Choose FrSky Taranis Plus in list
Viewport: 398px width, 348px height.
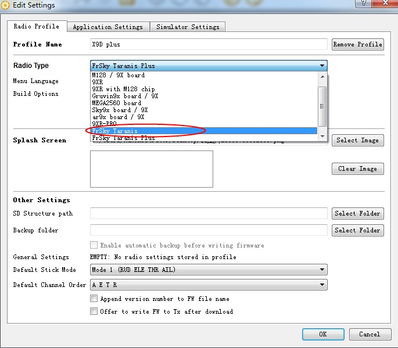[x=204, y=138]
